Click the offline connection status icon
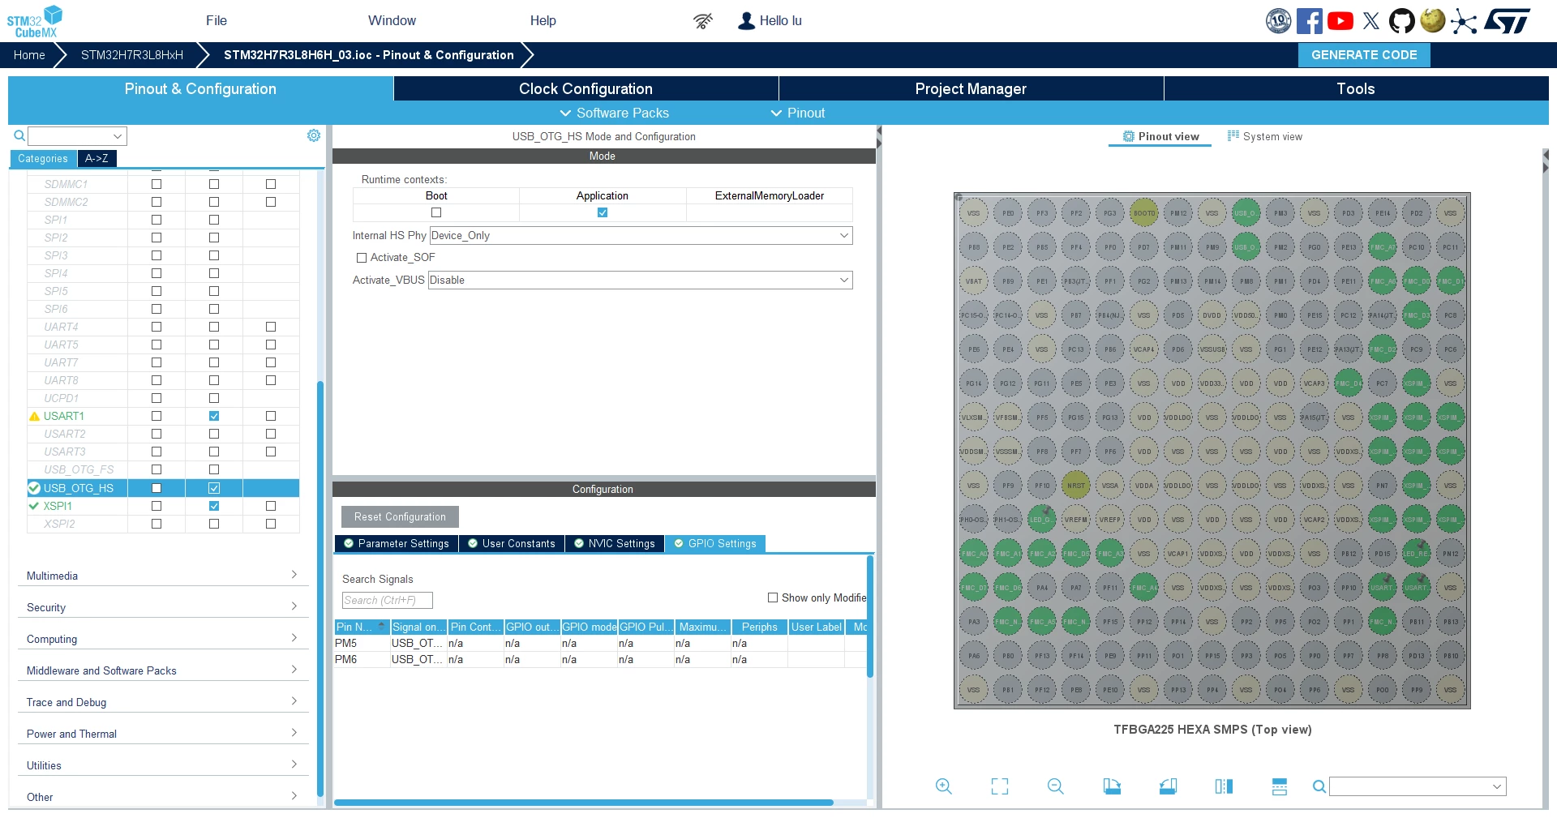The width and height of the screenshot is (1557, 818). coord(703,21)
